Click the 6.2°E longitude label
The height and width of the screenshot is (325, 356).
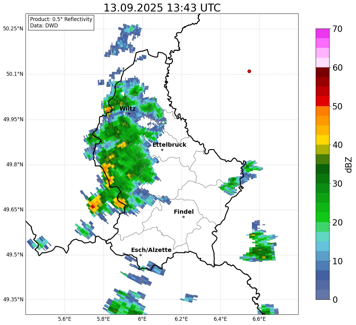pos(181,319)
